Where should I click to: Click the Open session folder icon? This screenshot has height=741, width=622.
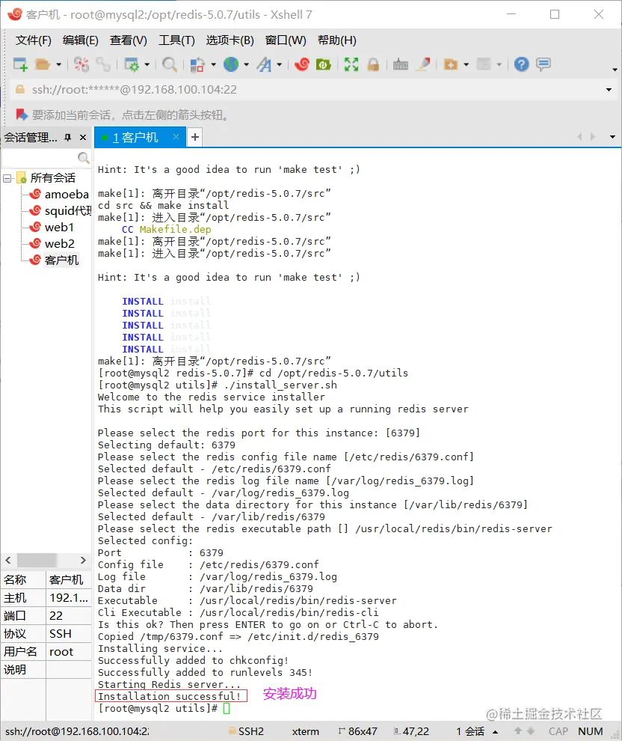click(x=43, y=64)
